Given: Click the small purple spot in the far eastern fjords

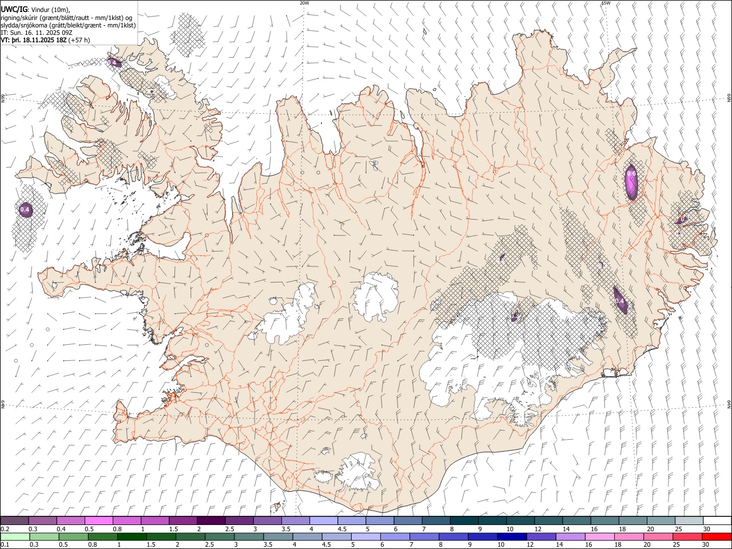Looking at the screenshot, I should click(682, 220).
